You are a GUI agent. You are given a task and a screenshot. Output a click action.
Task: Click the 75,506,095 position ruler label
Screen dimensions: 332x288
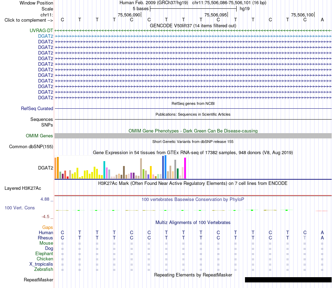click(216, 15)
